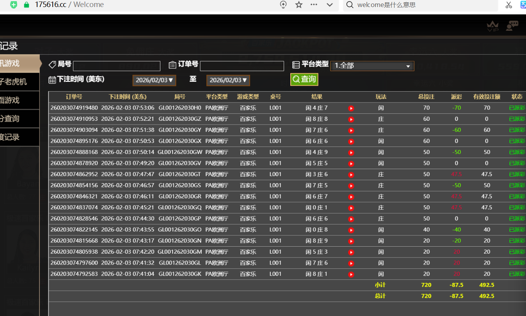Open the start date picker dropdown

155,80
